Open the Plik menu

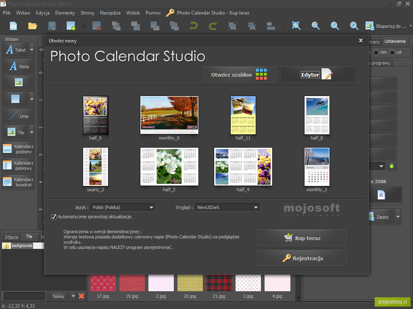(6, 13)
